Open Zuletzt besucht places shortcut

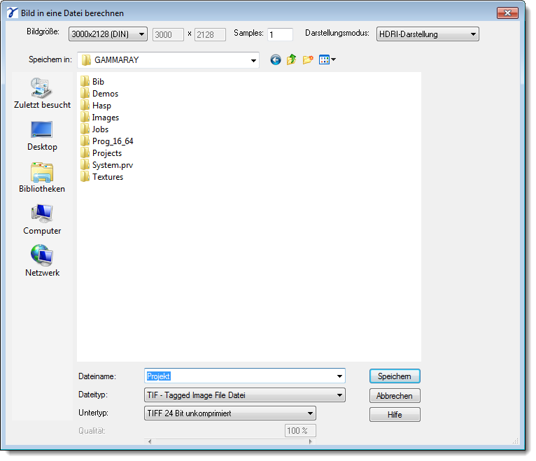click(x=42, y=93)
